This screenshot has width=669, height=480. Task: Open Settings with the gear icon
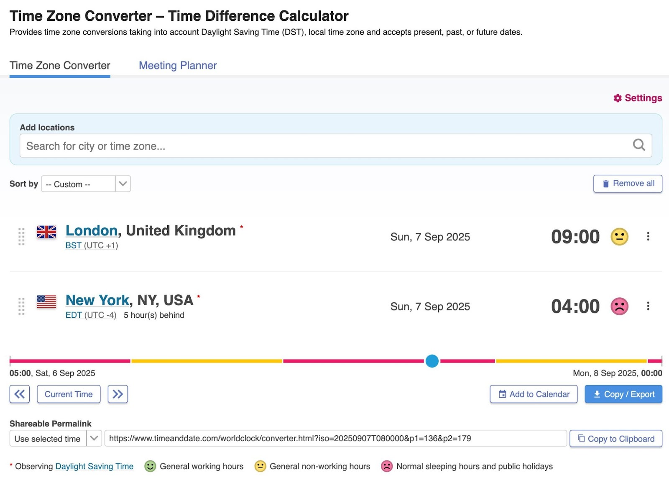coord(618,98)
